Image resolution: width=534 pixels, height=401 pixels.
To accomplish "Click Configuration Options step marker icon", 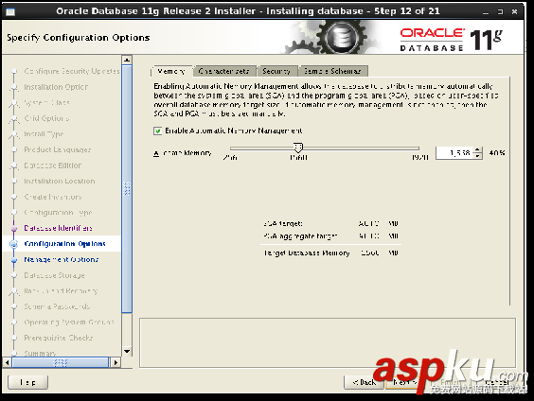I will 14,244.
